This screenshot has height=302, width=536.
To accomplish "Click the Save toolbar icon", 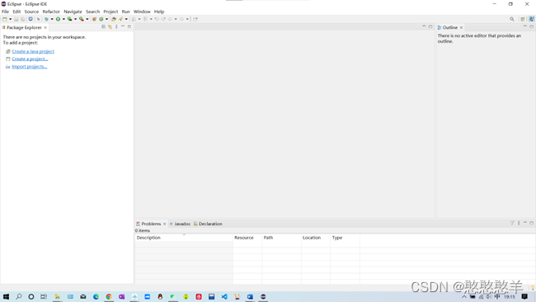I will point(16,19).
